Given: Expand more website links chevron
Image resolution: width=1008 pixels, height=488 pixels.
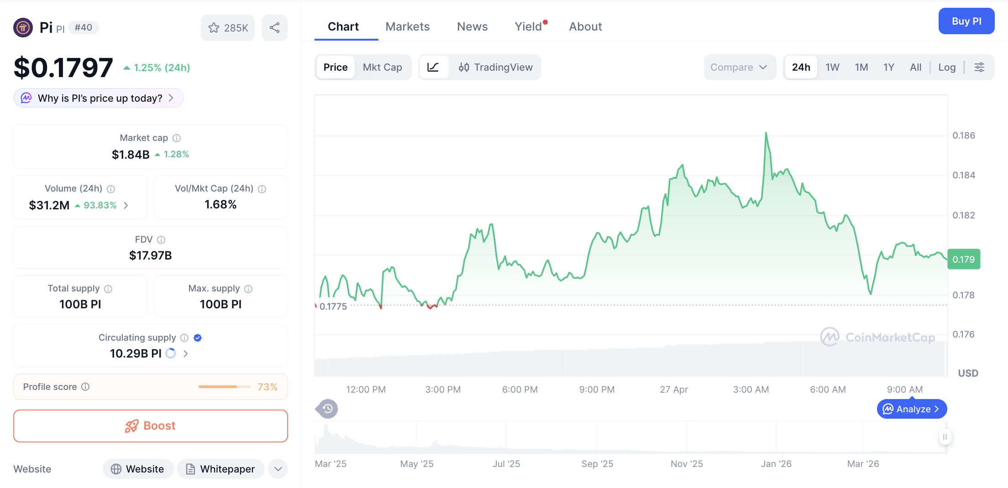Looking at the screenshot, I should [x=278, y=469].
